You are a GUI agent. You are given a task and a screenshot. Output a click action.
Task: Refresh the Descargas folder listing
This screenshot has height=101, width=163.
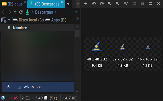[x=21, y=12]
